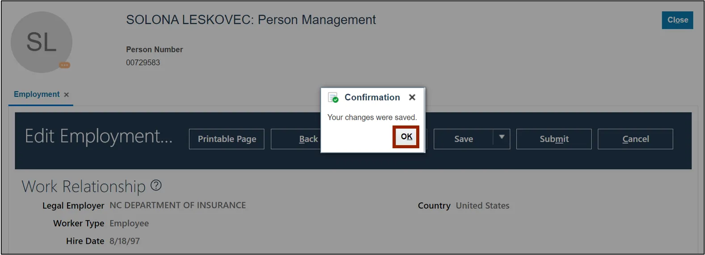
Task: Cancel the employment edit
Action: coord(635,139)
